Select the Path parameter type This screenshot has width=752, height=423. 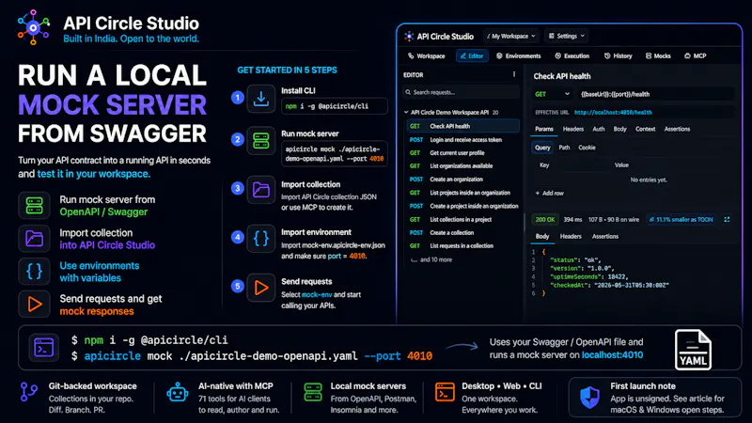[x=564, y=148]
